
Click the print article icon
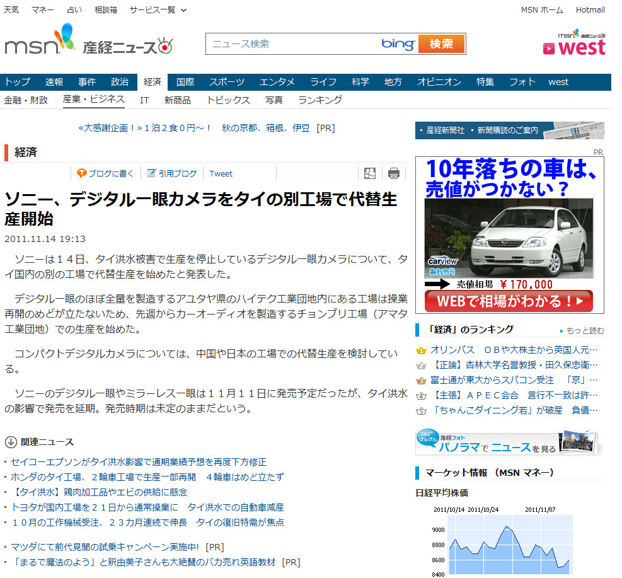tap(393, 174)
